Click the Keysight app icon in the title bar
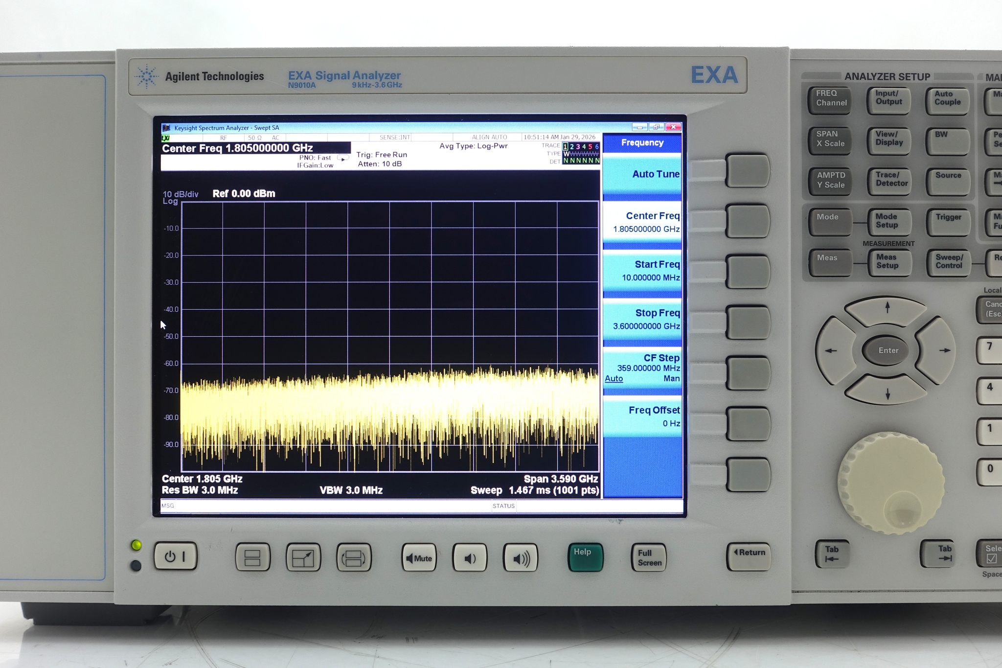 point(166,128)
